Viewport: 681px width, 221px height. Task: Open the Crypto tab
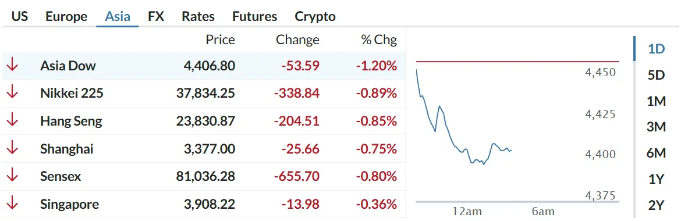point(315,16)
